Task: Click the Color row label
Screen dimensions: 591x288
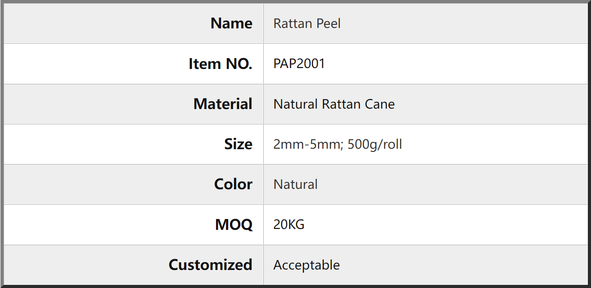Action: 233,184
